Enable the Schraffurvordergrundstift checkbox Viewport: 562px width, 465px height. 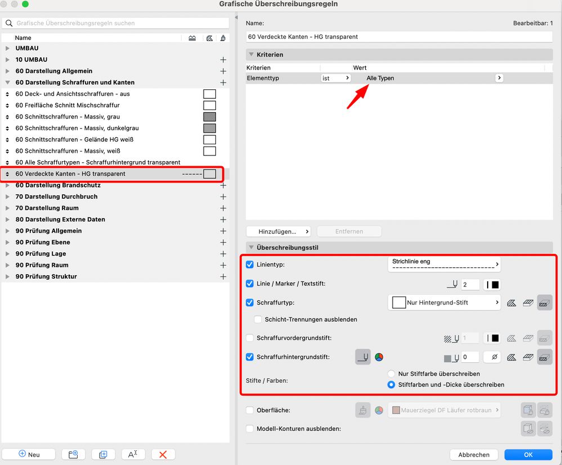point(250,338)
